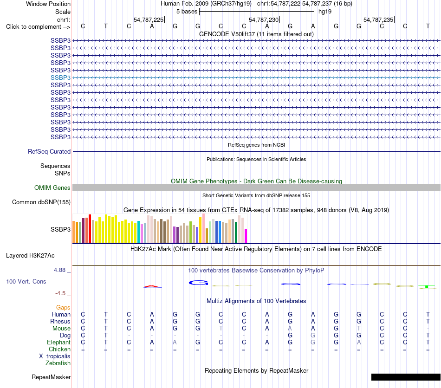
Task: Open 'Publications: Sequences in Scientific Articles' title
Action: click(256, 159)
